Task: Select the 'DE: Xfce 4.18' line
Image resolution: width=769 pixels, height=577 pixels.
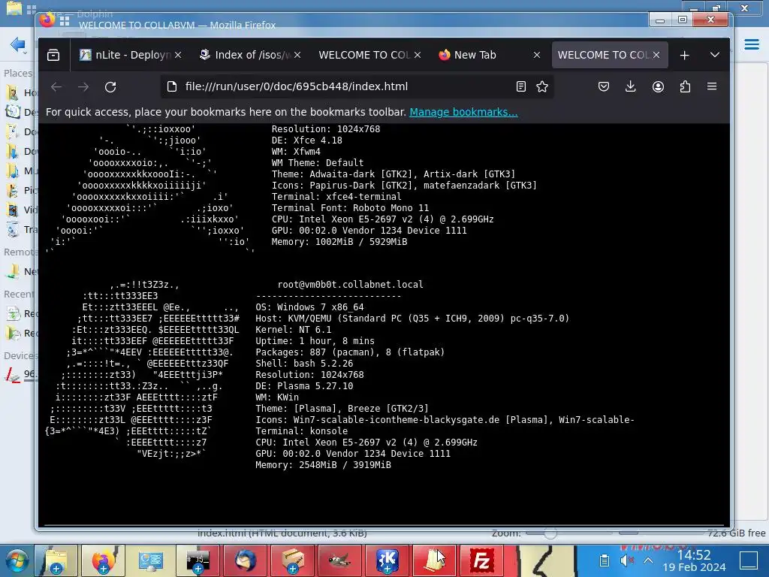Action: [307, 140]
